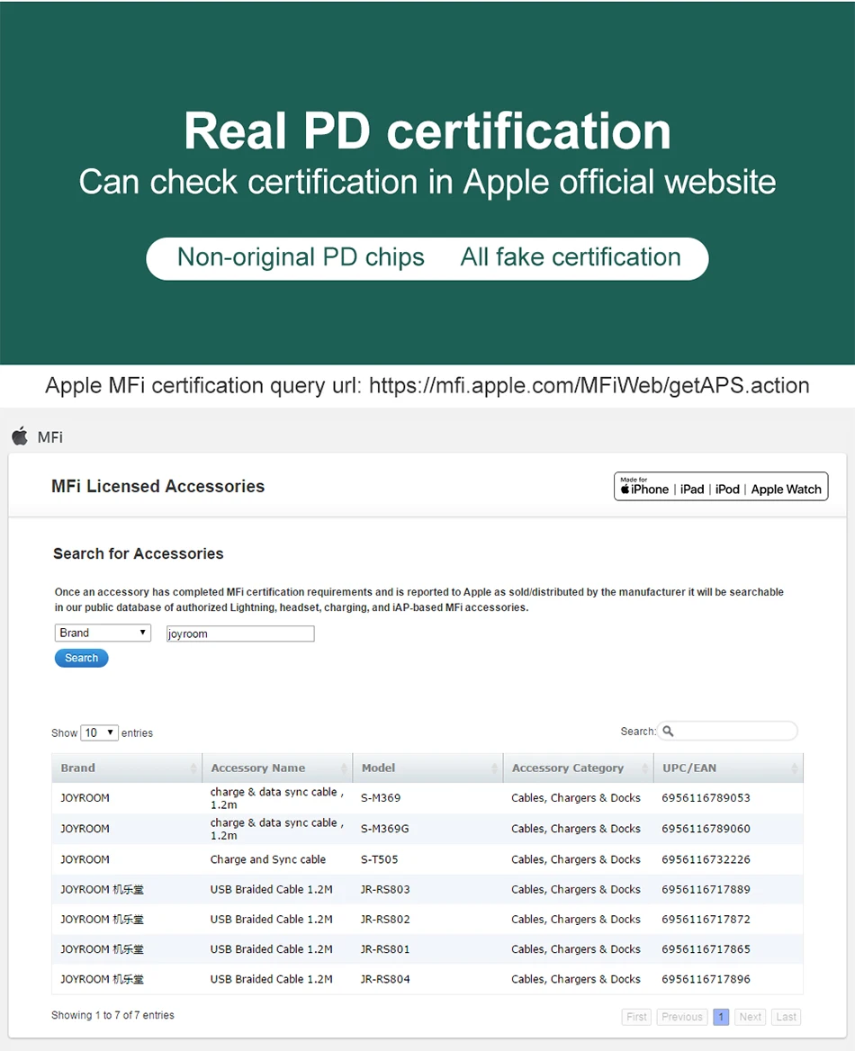Screen dimensions: 855x1051
Task: Click UPC 6956116717889
Action: (706, 889)
